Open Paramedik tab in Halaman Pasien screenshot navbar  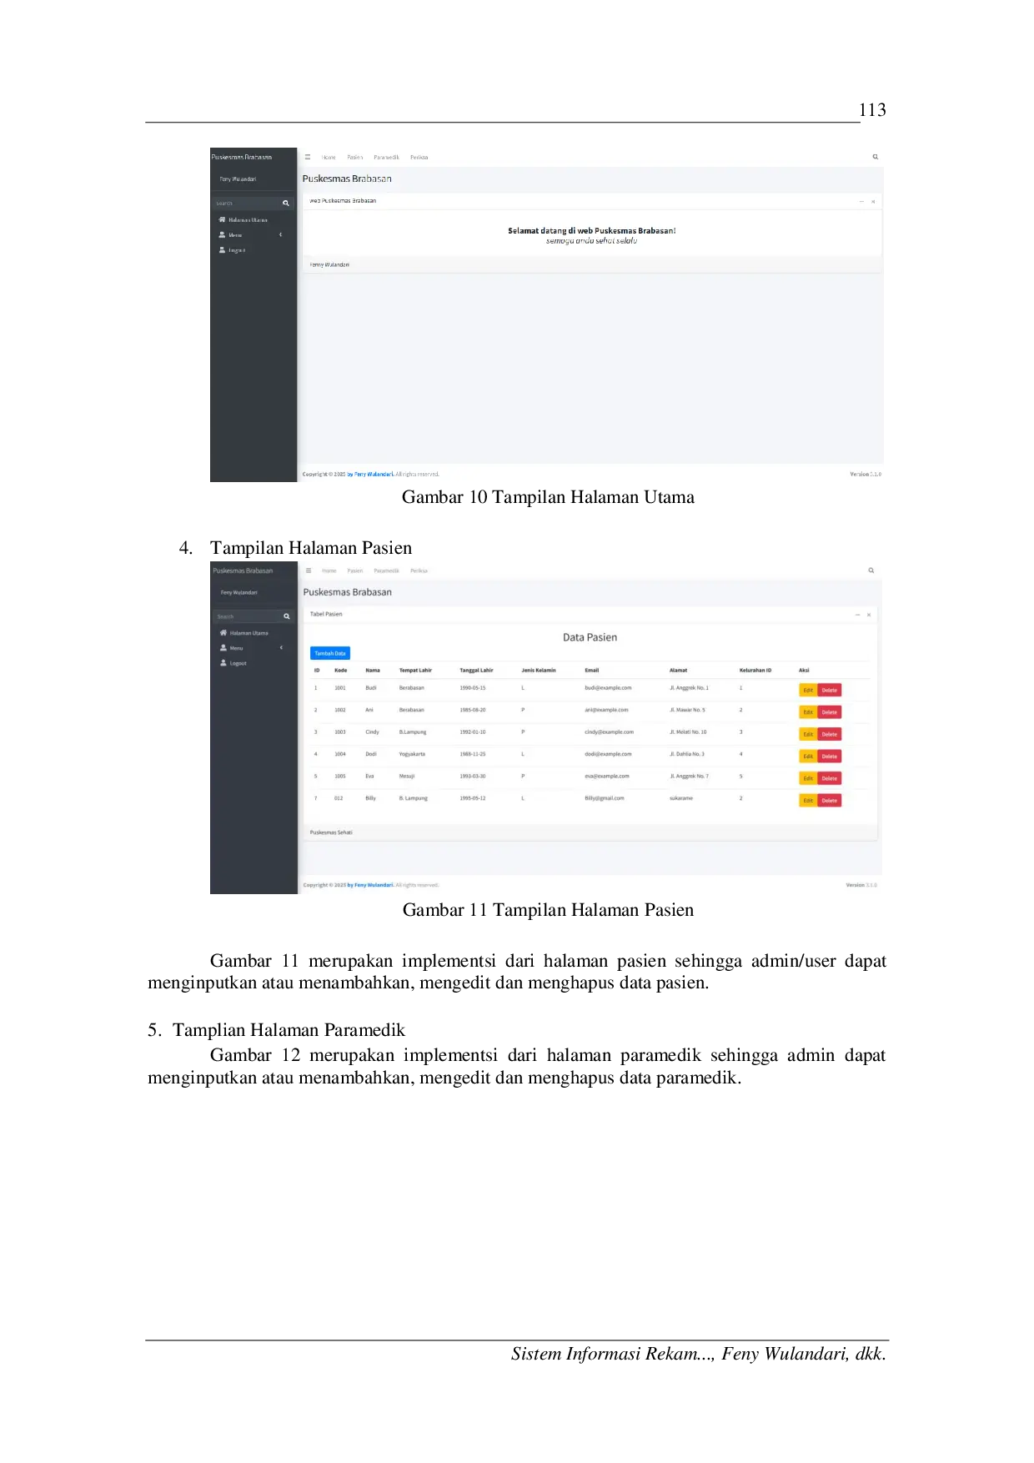coord(387,571)
